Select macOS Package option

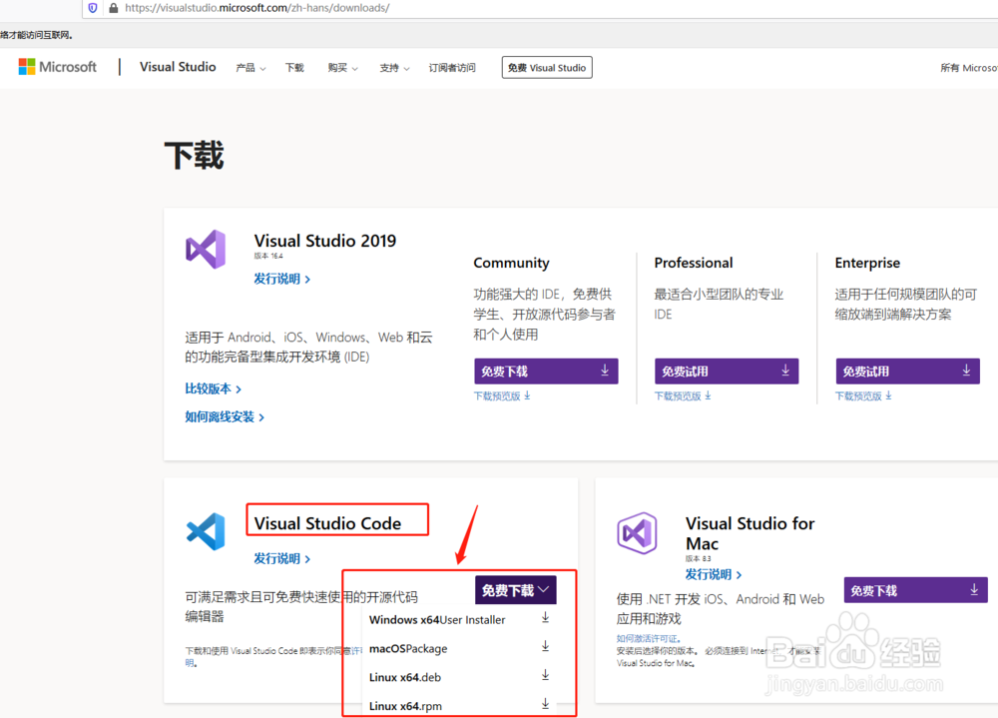tap(459, 648)
